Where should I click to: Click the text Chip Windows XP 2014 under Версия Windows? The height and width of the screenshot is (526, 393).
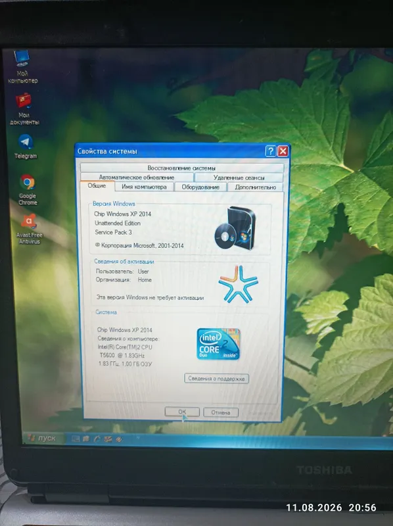(122, 214)
